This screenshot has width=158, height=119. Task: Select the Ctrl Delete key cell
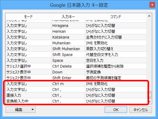[x=68, y=66]
